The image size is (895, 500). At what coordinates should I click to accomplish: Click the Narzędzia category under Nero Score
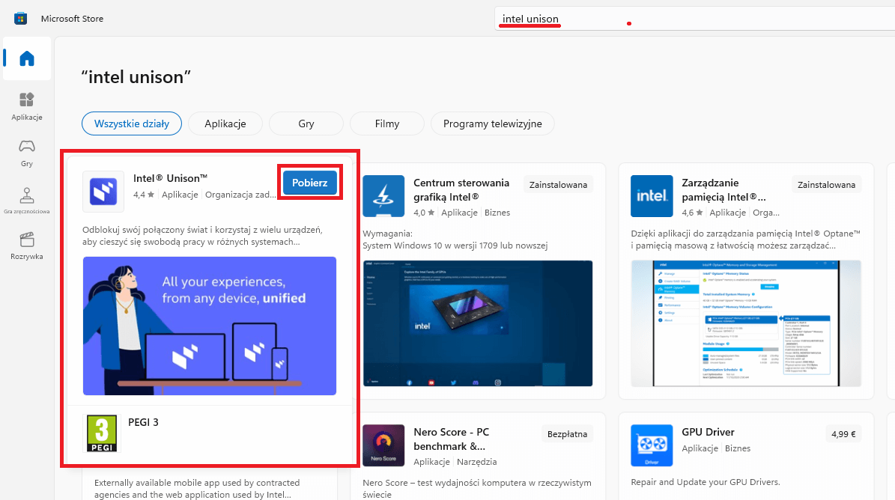pyautogui.click(x=476, y=462)
